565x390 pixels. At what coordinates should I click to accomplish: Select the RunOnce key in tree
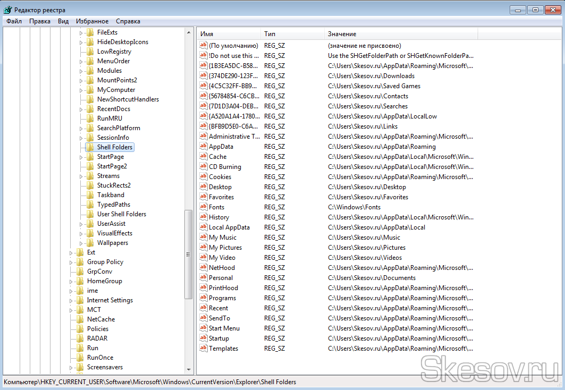point(100,358)
